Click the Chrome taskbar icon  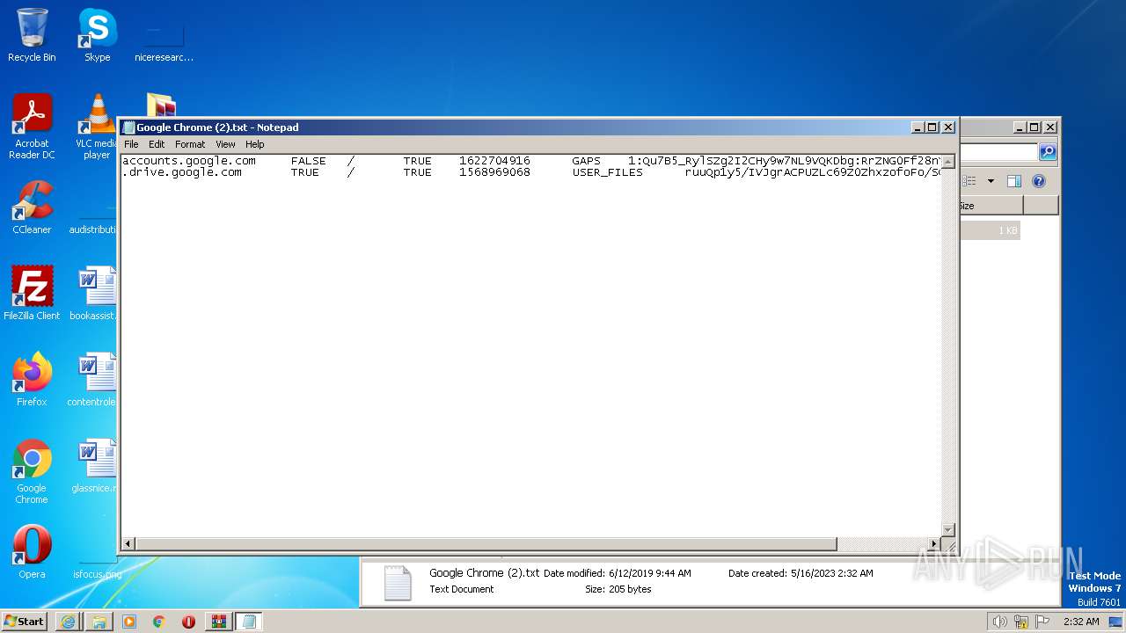(x=159, y=622)
